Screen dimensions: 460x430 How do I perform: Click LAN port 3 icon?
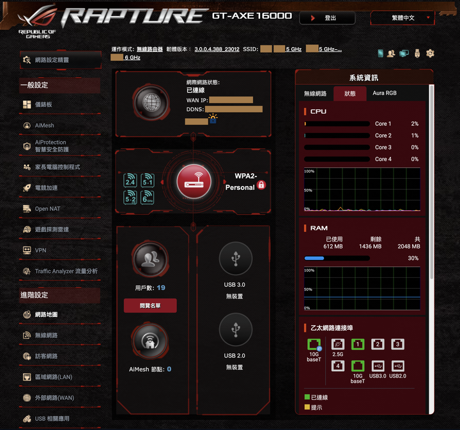[x=397, y=344]
